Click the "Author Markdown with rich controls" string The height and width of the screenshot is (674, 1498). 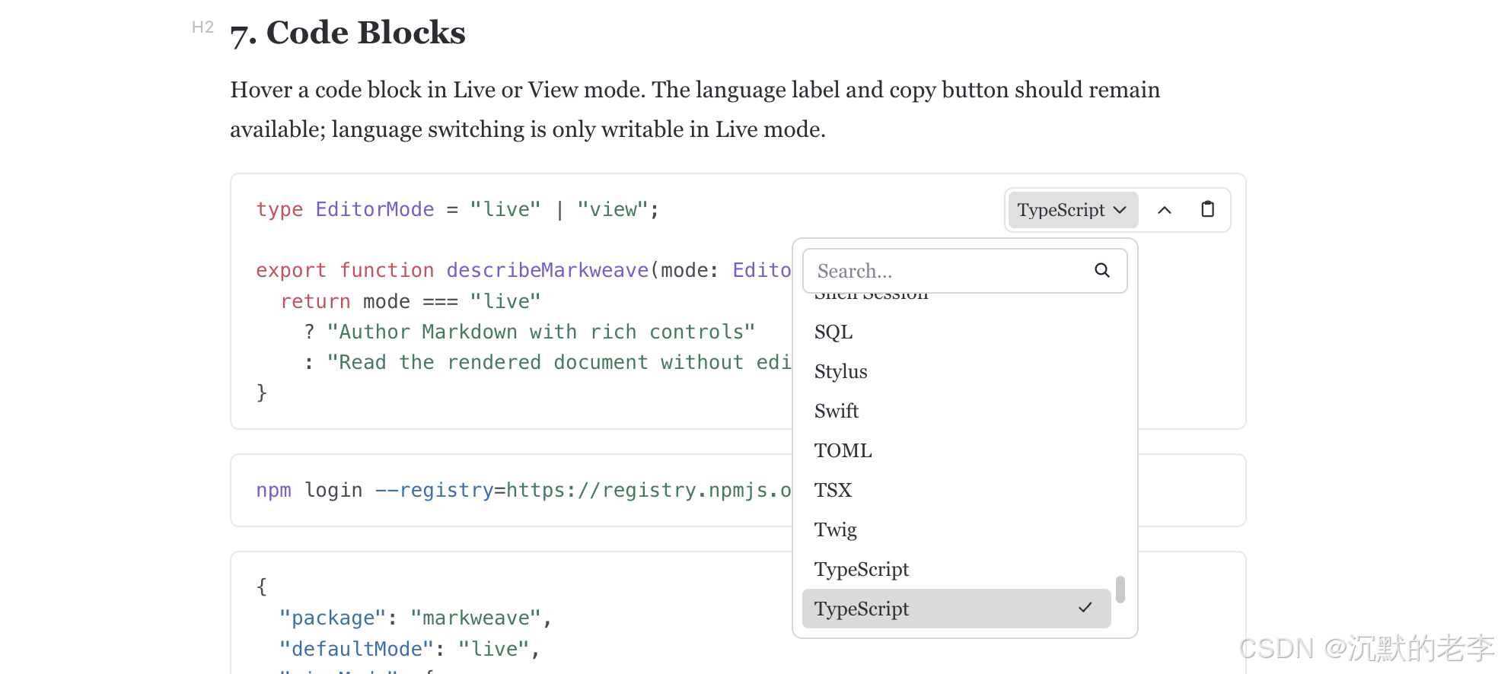coord(541,332)
